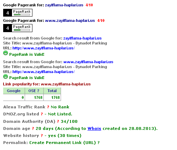Open www.zayiflama-haplari.us link in second search result heading
177x150 pixels.
point(88,62)
